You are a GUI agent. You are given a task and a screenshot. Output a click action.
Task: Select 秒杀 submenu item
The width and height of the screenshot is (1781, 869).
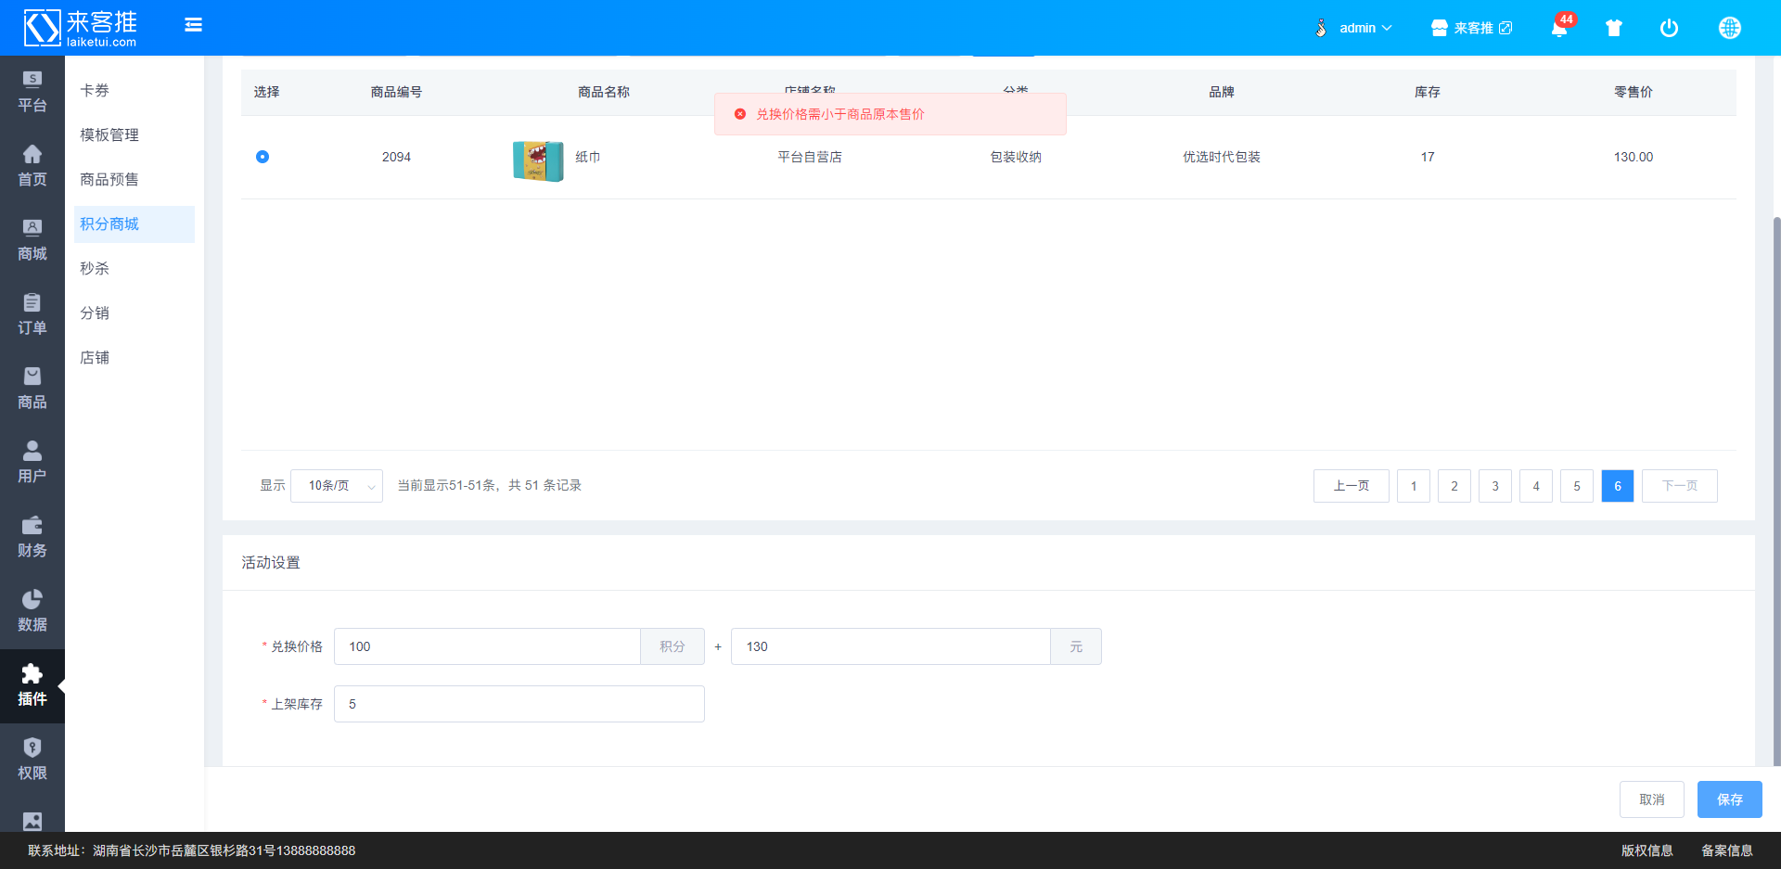click(x=135, y=269)
